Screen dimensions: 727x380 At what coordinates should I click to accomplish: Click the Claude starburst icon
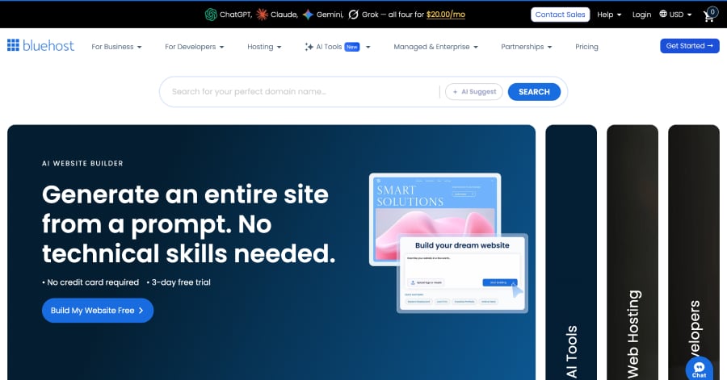pos(262,15)
